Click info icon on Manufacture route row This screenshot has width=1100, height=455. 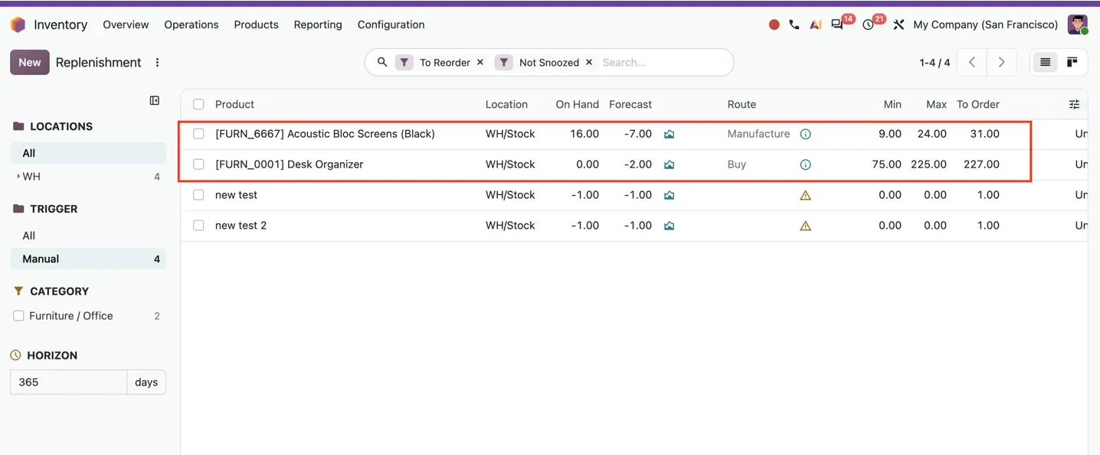[805, 134]
